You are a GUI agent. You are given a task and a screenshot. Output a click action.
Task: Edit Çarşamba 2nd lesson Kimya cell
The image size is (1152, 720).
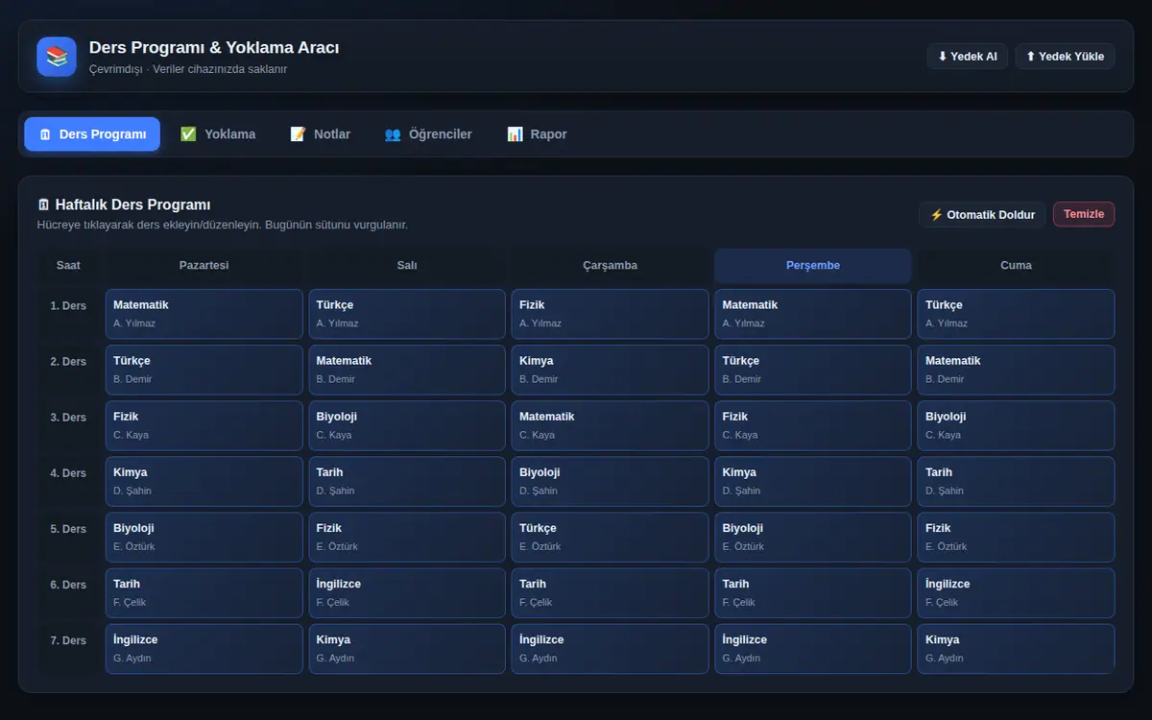(611, 370)
